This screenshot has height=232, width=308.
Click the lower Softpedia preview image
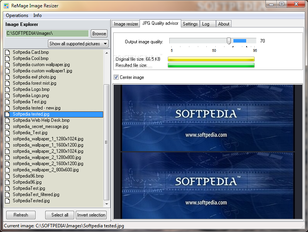tap(208, 186)
